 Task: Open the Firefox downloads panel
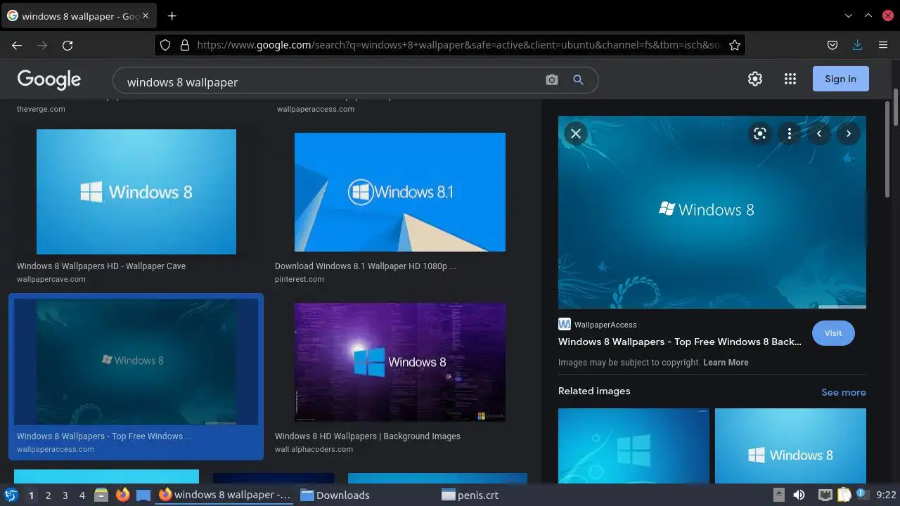pyautogui.click(x=857, y=45)
